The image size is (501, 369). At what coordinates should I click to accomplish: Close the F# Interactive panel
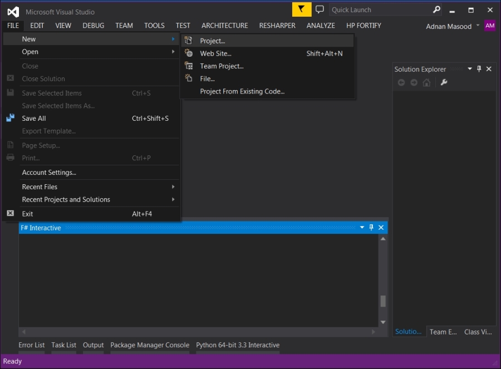381,228
